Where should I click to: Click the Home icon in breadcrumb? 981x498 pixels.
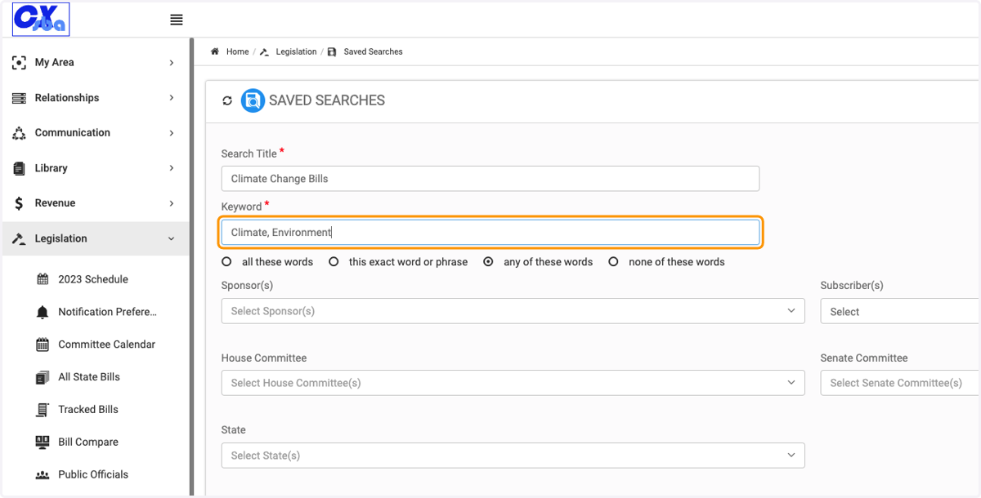point(215,51)
